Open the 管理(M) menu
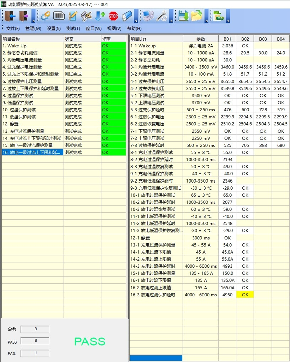This screenshot has height=362, width=290. click(x=33, y=29)
